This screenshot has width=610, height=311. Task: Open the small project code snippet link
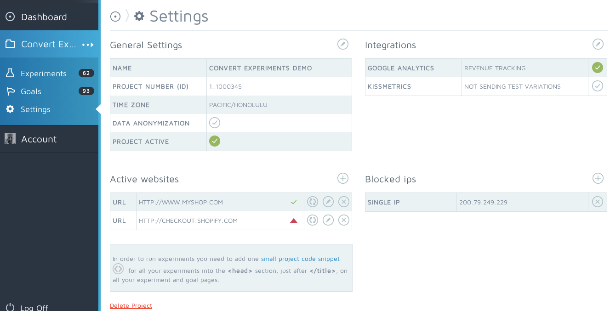point(300,259)
